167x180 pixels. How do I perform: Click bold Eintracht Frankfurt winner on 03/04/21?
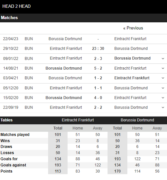132,78
